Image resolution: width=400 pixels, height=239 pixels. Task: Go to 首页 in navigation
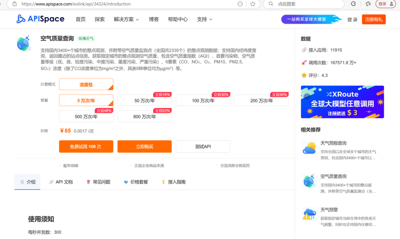click(x=80, y=20)
